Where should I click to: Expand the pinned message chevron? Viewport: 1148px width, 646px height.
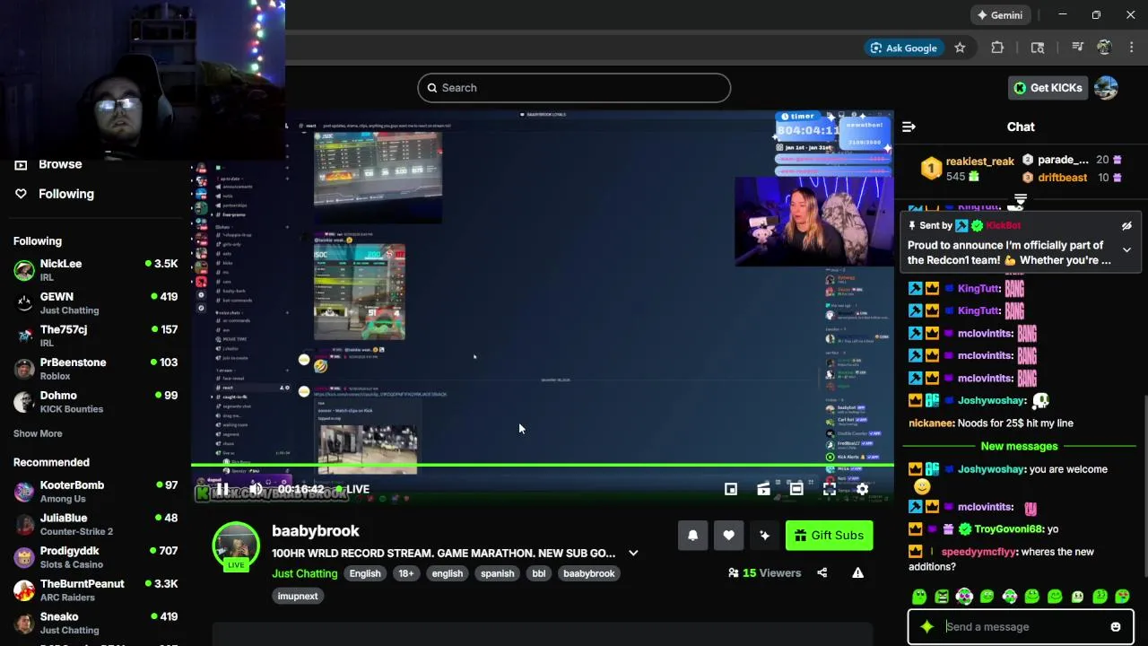1126,250
